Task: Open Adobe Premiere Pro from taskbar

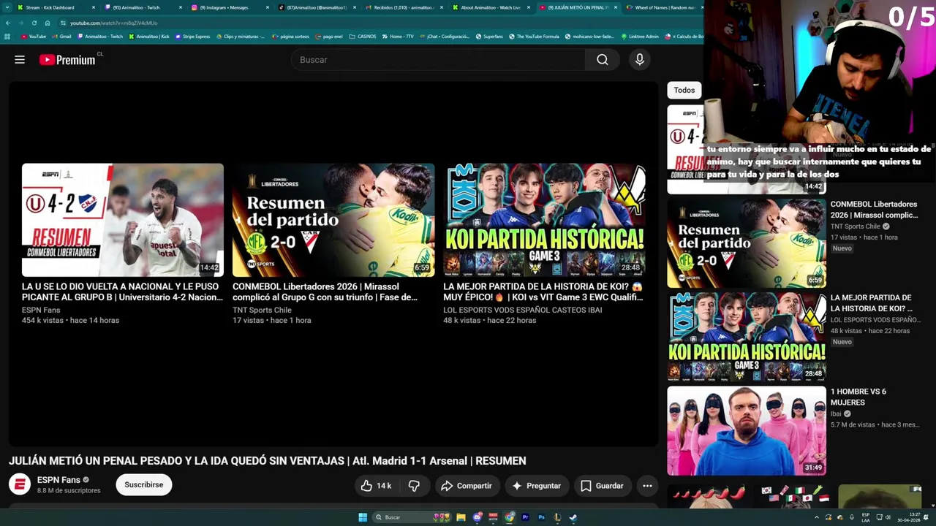Action: 525,517
